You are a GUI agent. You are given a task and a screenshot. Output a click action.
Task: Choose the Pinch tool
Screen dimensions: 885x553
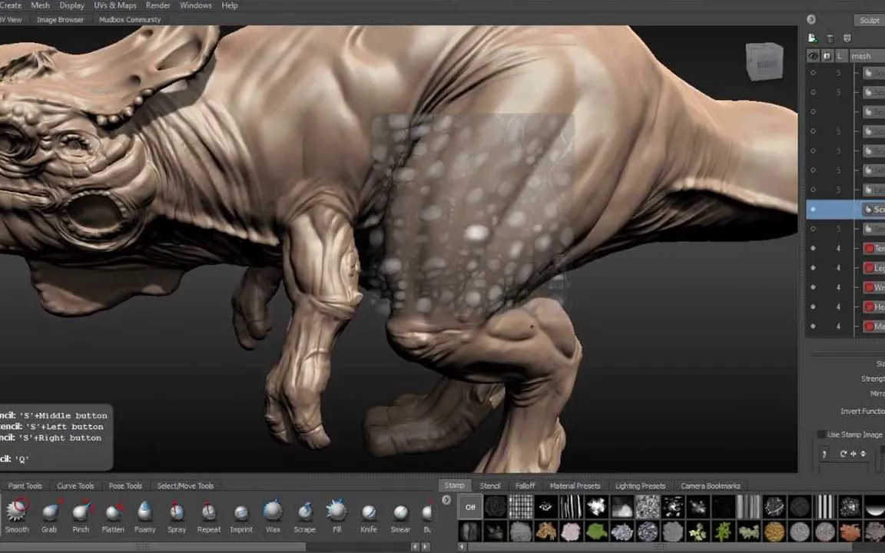81,512
